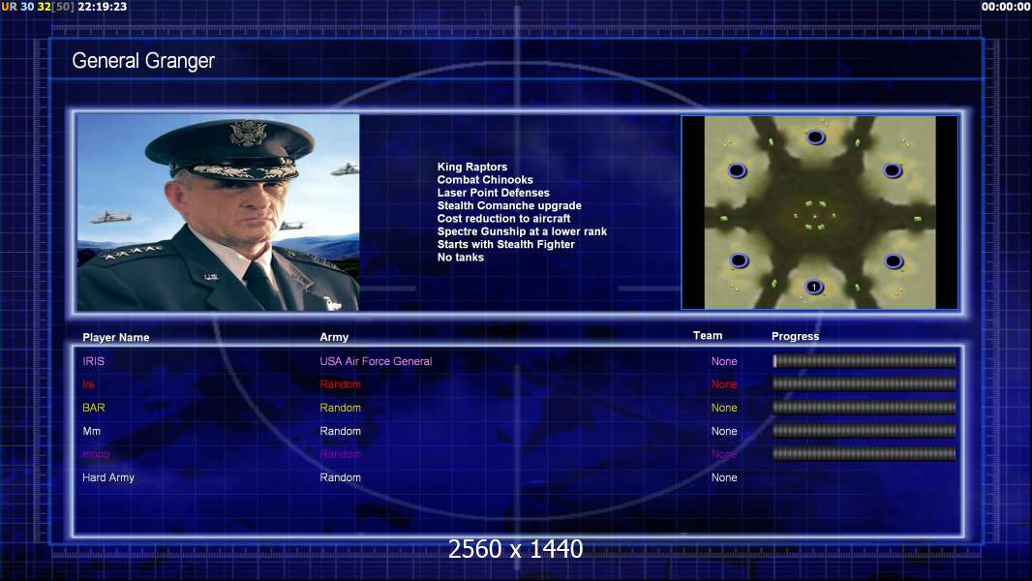The image size is (1032, 581).
Task: Select the northernmost start position on minimap
Action: tap(815, 138)
